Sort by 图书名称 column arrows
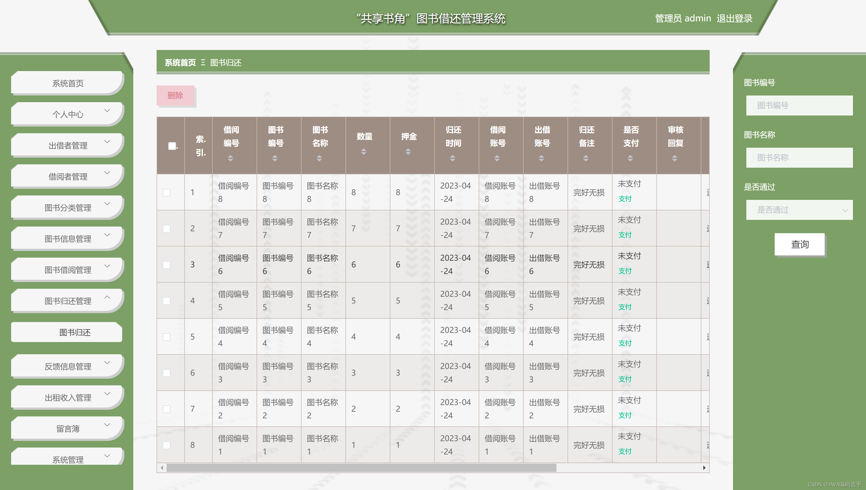Screen dimensions: 866x490 pyautogui.click(x=319, y=158)
